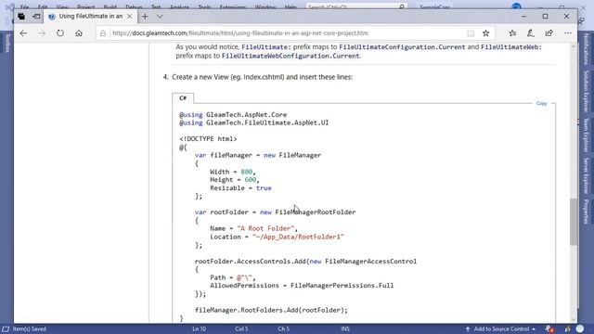Copy the code sample using Copy link
The width and height of the screenshot is (594, 334).
(x=541, y=103)
